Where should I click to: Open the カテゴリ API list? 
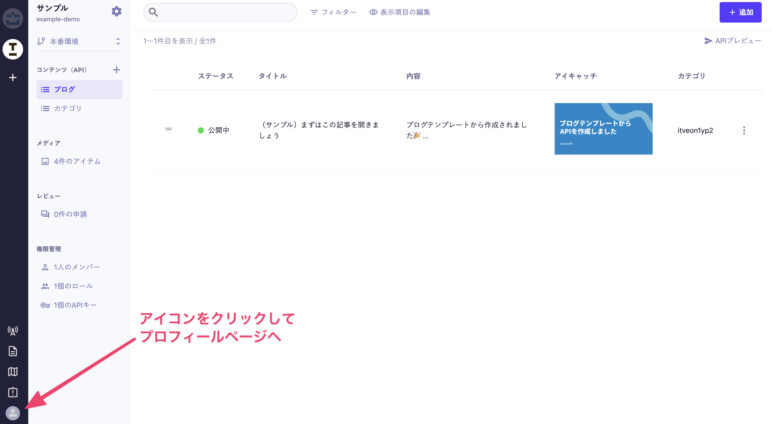[x=79, y=108]
